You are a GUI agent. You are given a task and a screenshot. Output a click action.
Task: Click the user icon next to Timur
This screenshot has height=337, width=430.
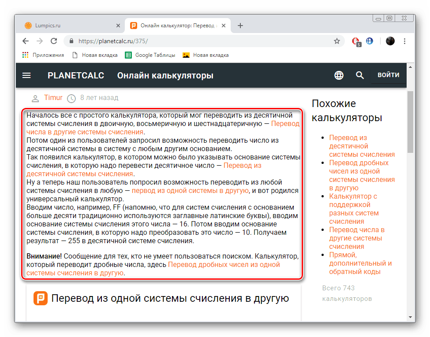coord(35,98)
